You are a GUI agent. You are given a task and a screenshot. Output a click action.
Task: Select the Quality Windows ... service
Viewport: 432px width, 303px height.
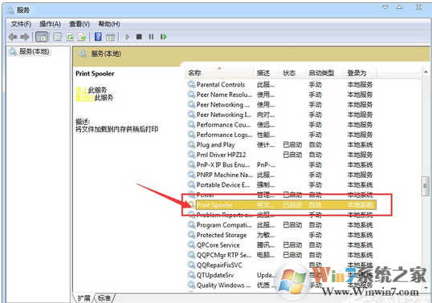[x=281, y=285]
